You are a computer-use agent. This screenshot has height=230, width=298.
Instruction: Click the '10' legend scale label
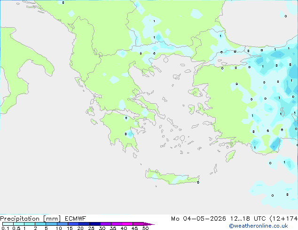point(59,228)
